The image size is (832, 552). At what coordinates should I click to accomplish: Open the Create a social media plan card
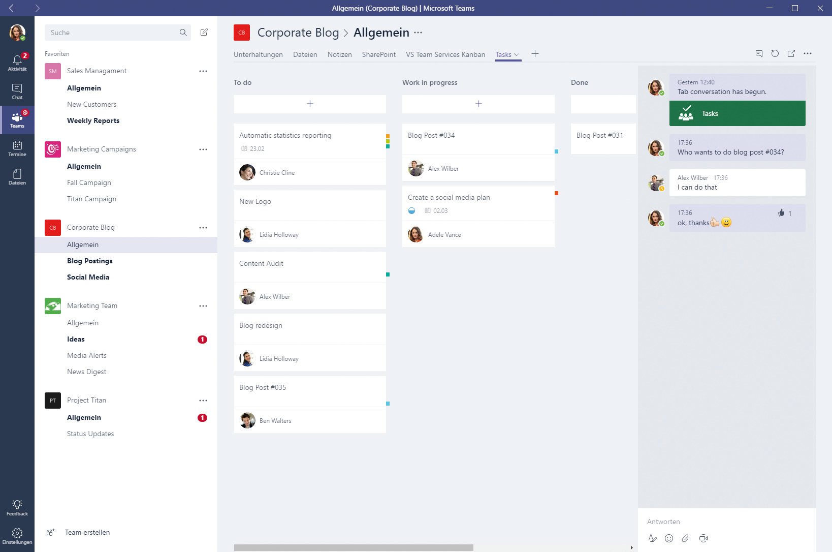pyautogui.click(x=478, y=217)
